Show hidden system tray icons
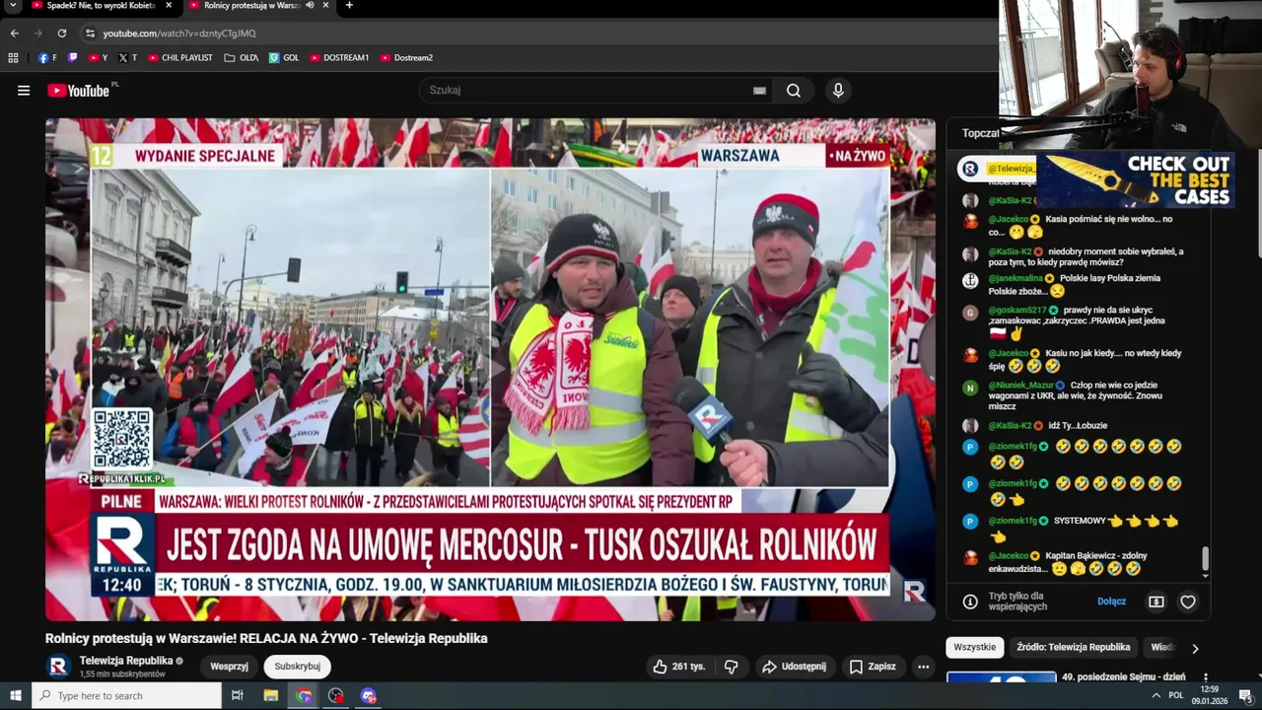 point(1157,695)
